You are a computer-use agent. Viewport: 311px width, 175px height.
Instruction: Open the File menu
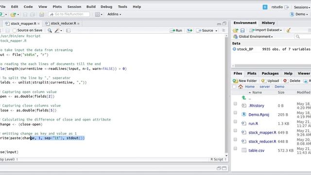(2, 7)
